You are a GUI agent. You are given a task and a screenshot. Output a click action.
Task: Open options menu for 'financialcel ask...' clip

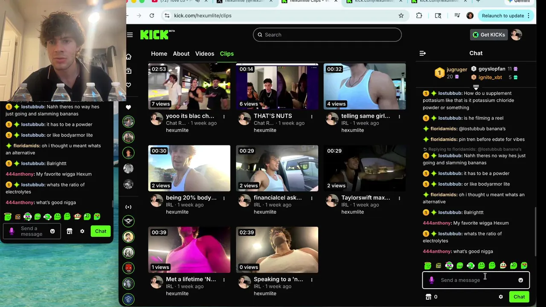click(312, 198)
